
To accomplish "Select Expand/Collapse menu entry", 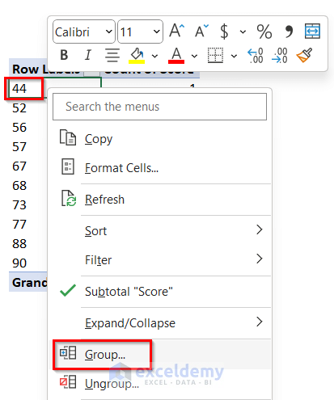I will coord(159,323).
